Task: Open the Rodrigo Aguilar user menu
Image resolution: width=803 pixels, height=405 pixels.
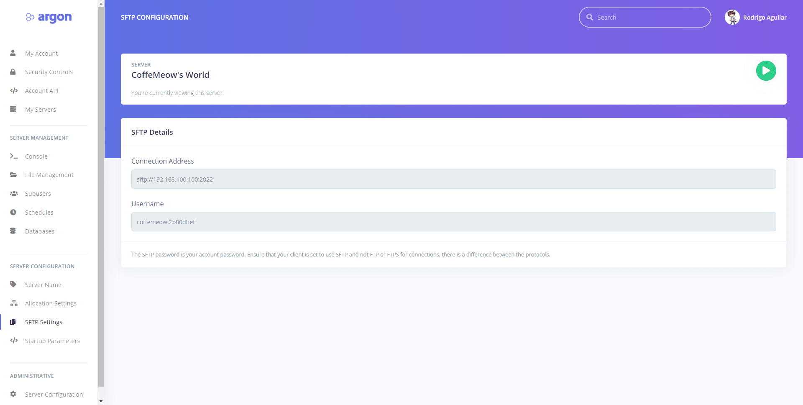Action: point(764,18)
